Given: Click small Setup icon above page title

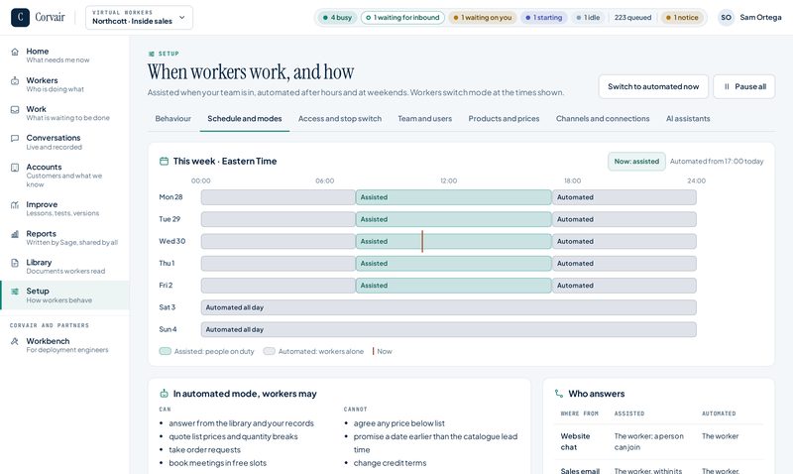Looking at the screenshot, I should 152,54.
